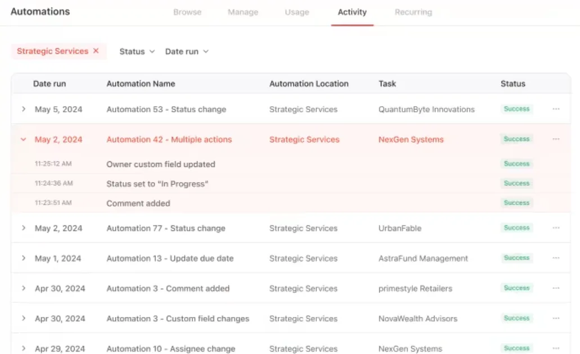The image size is (580, 354).
Task: Open ellipsis menu for primestyle Retailers row
Action: click(556, 288)
